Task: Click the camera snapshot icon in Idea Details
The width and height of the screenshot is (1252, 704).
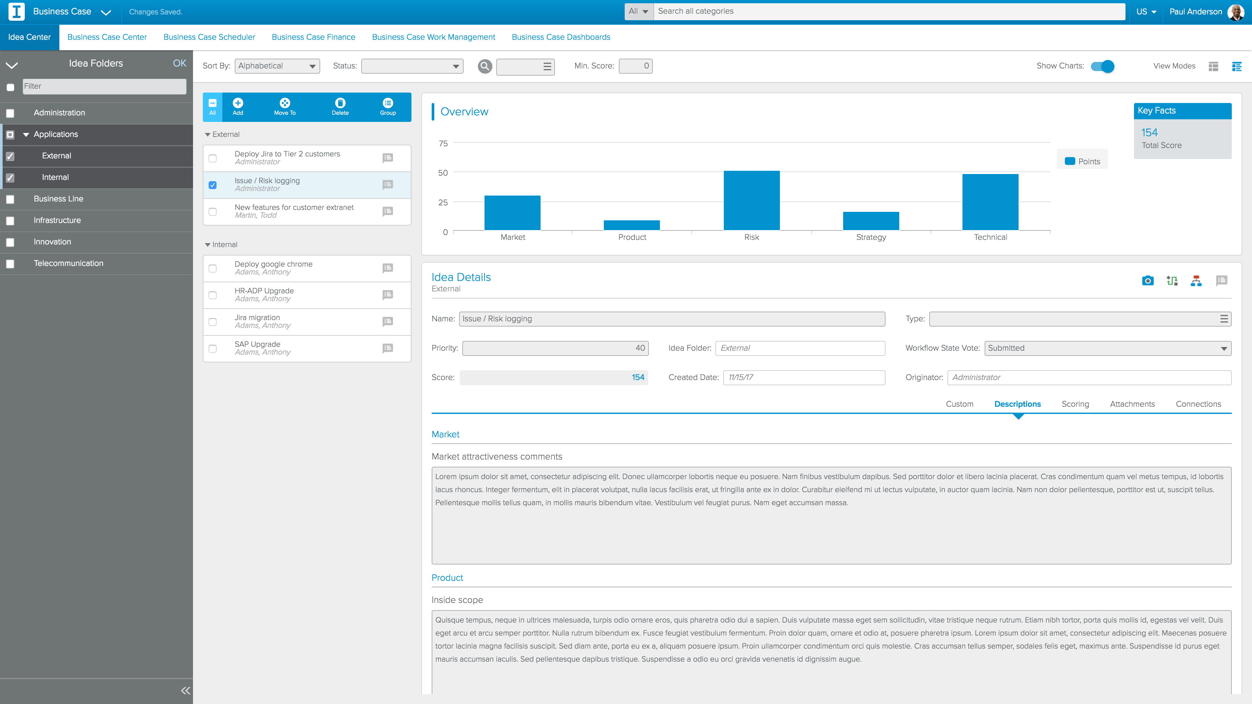Action: 1148,280
